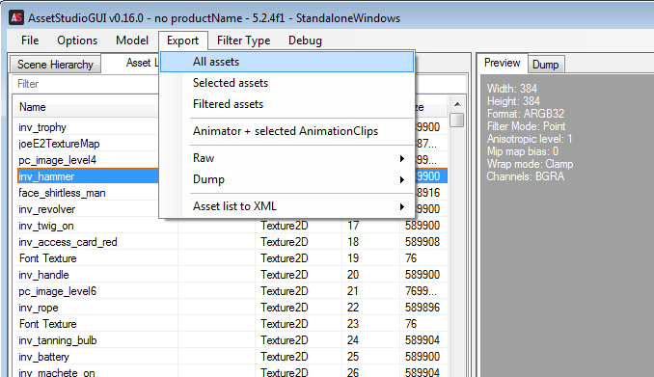Select the inv_tanning_bulb row

point(230,340)
